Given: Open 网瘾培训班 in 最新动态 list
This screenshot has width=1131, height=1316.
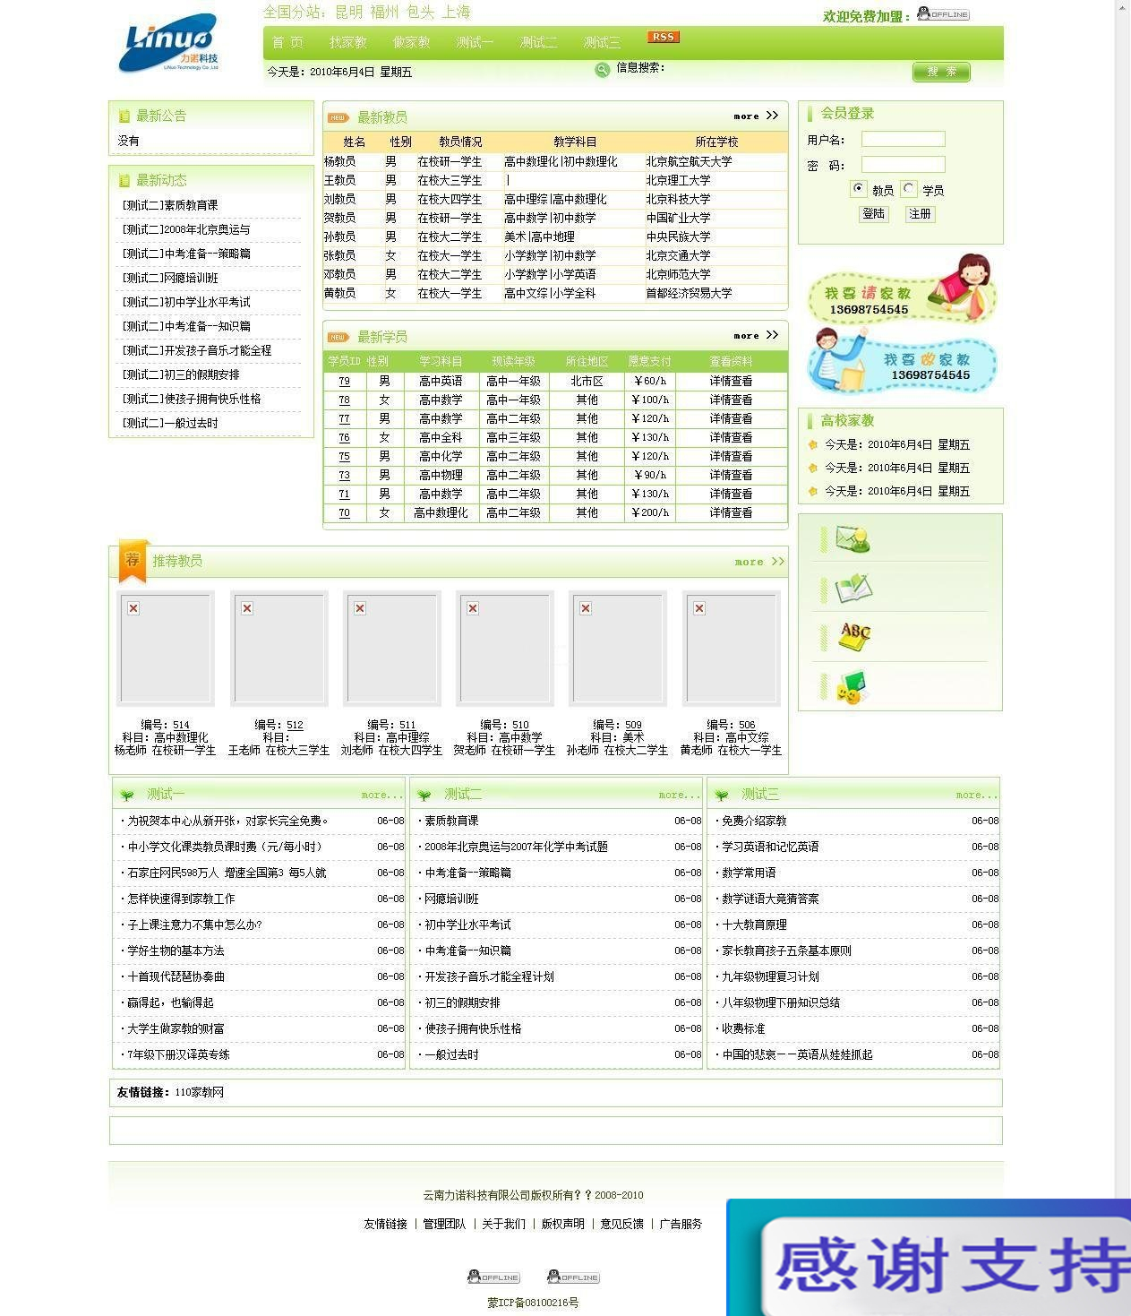Looking at the screenshot, I should click(x=170, y=278).
